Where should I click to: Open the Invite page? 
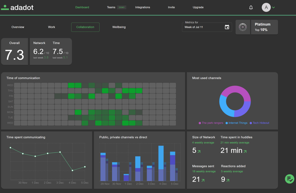point(171,8)
